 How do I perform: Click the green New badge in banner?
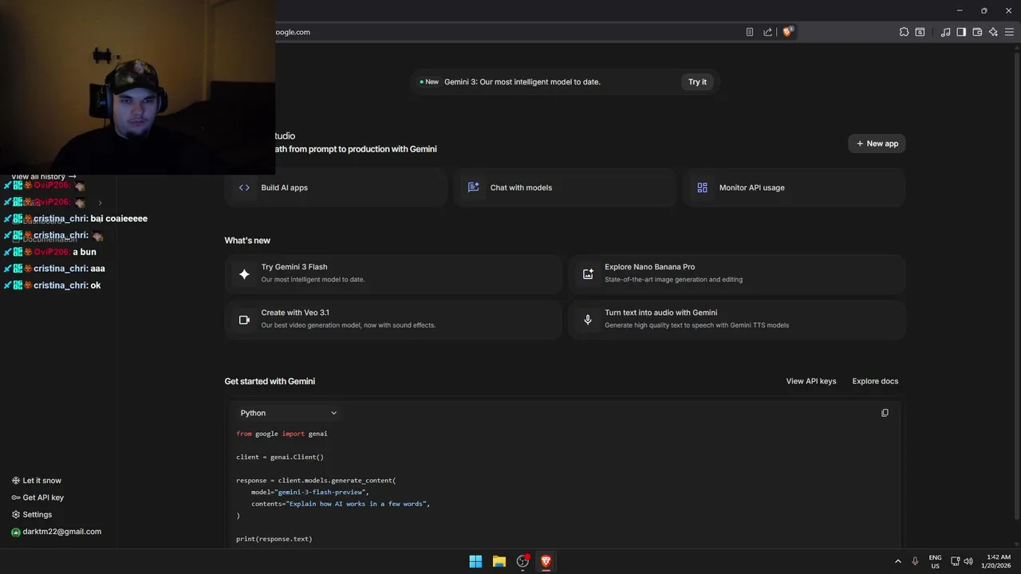[x=429, y=82]
